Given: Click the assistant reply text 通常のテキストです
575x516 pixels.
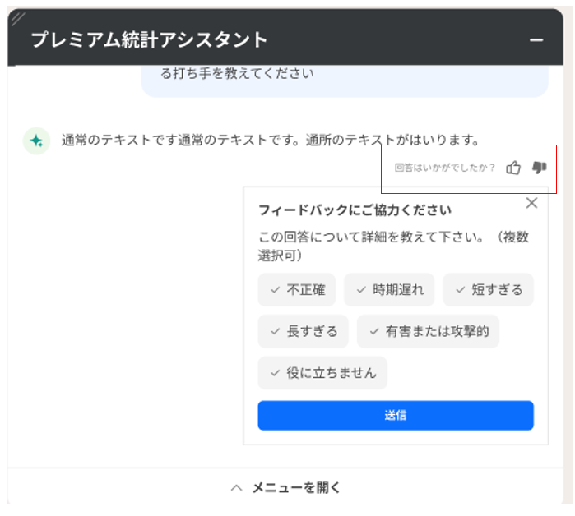Looking at the screenshot, I should [271, 140].
